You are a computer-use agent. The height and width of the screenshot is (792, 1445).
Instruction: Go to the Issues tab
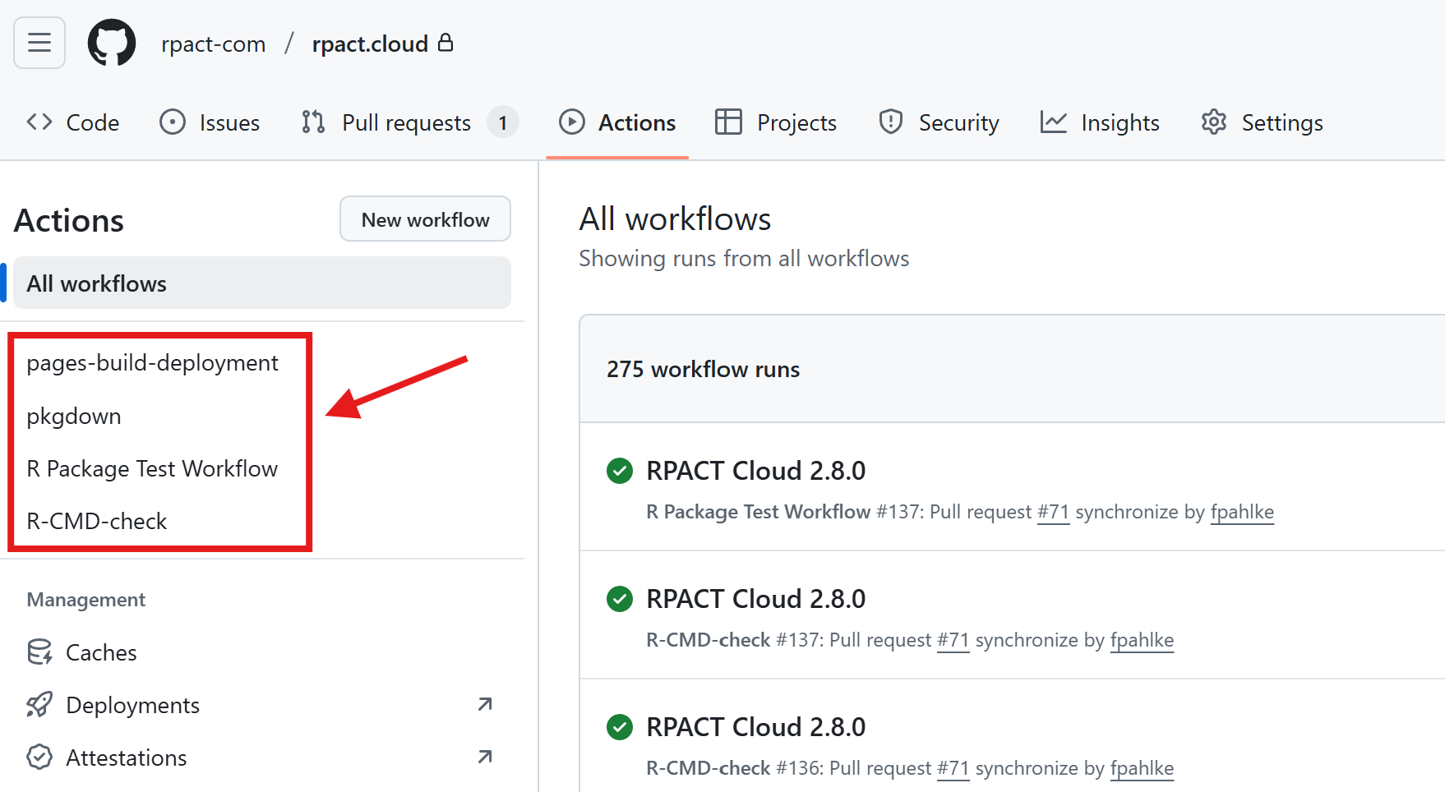(210, 122)
